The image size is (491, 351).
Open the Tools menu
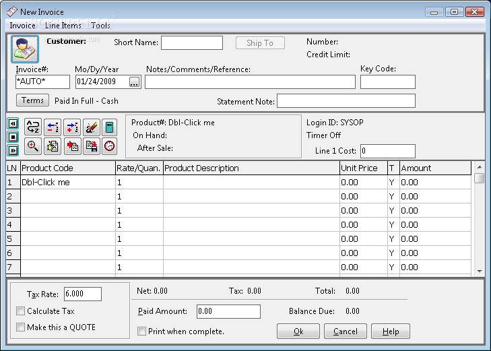[100, 26]
